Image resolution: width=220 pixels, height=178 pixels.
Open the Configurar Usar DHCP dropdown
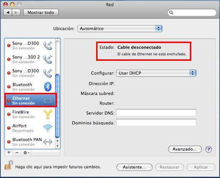click(x=156, y=73)
